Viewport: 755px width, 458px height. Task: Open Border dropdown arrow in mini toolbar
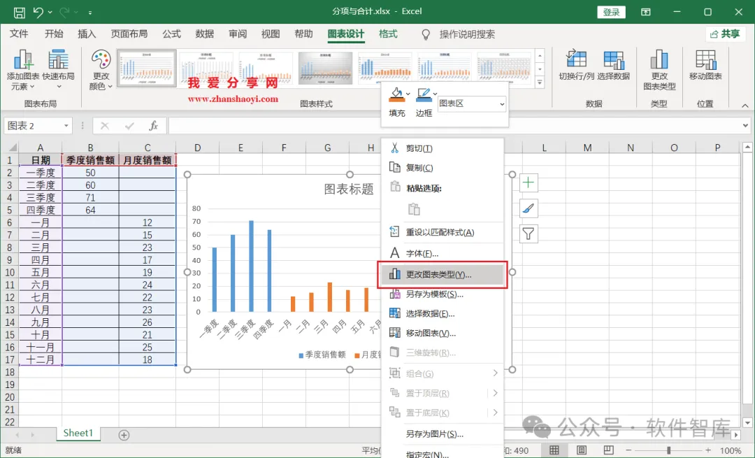(435, 94)
